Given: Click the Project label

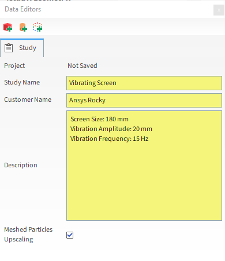Looking at the screenshot, I should pos(14,66).
